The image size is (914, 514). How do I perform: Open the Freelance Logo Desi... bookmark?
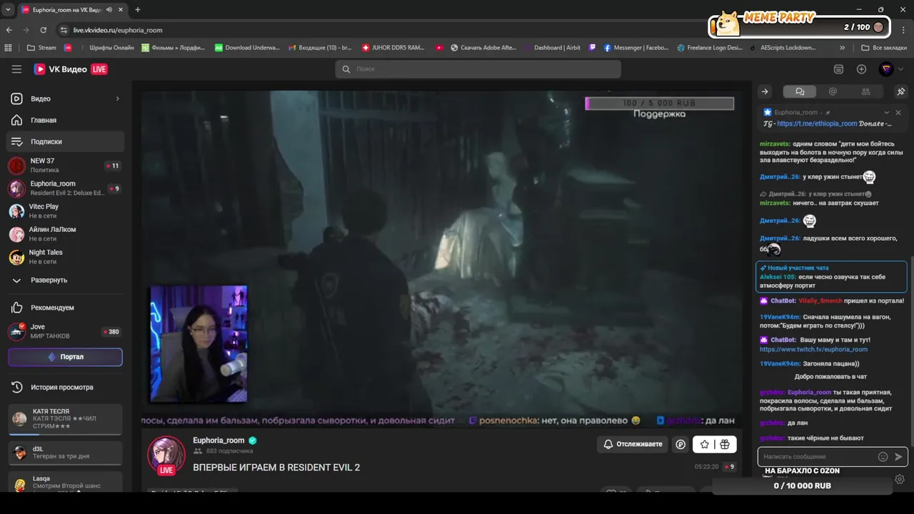709,48
